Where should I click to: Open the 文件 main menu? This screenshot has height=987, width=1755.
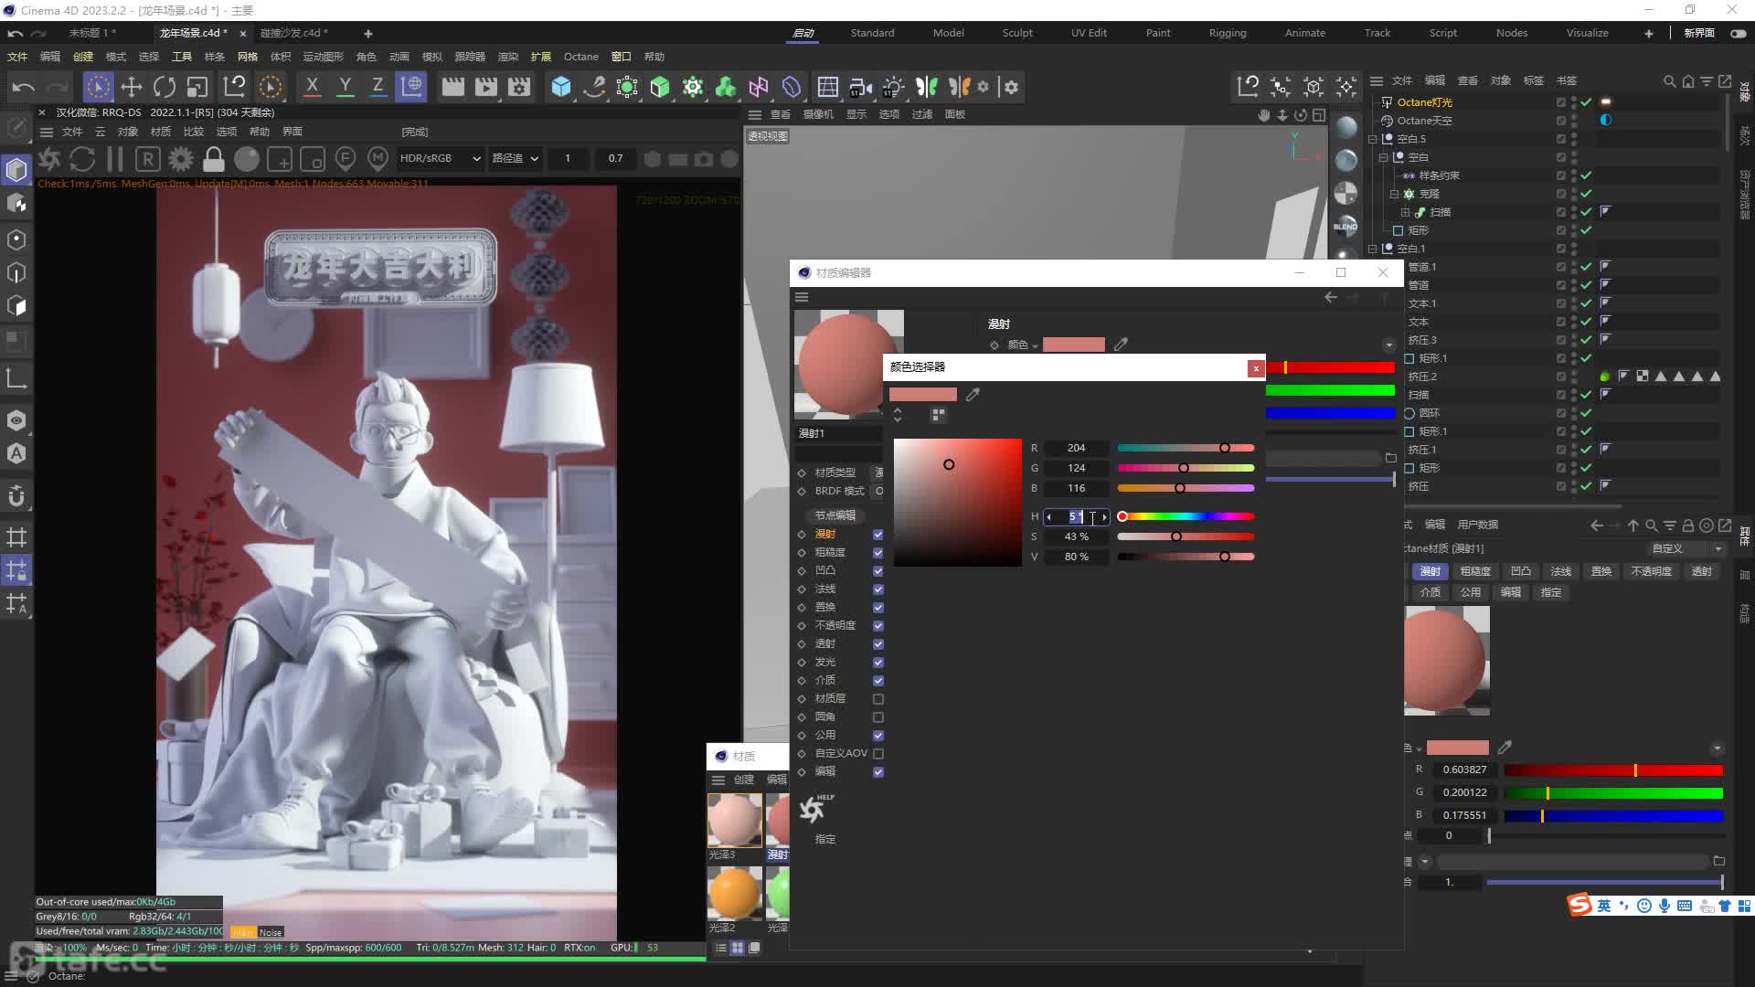pos(17,57)
